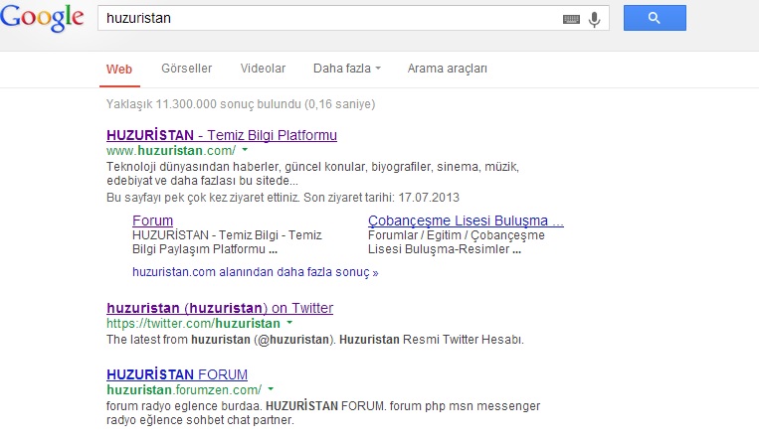Open the on-screen keyboard icon
The image size is (759, 440).
[571, 19]
